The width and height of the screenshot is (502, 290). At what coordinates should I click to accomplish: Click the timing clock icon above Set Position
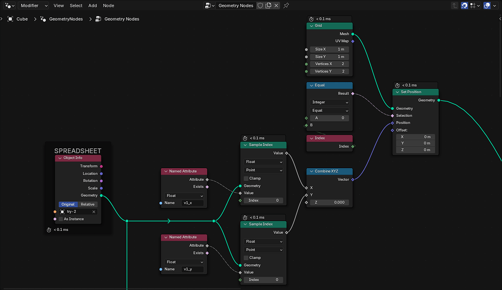coord(397,85)
